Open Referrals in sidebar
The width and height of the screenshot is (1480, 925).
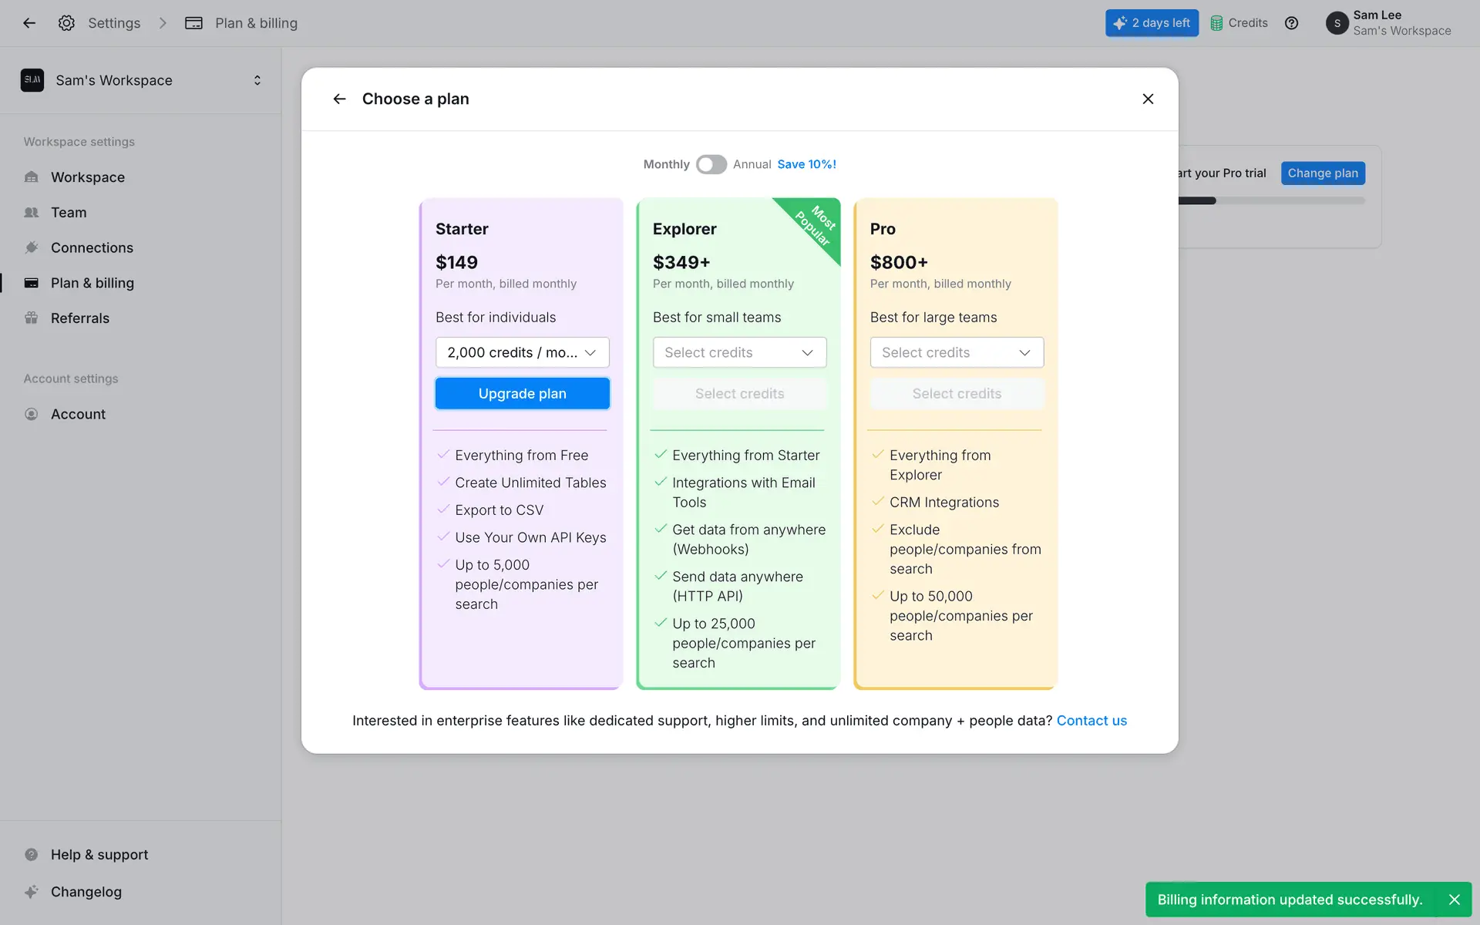(x=80, y=318)
